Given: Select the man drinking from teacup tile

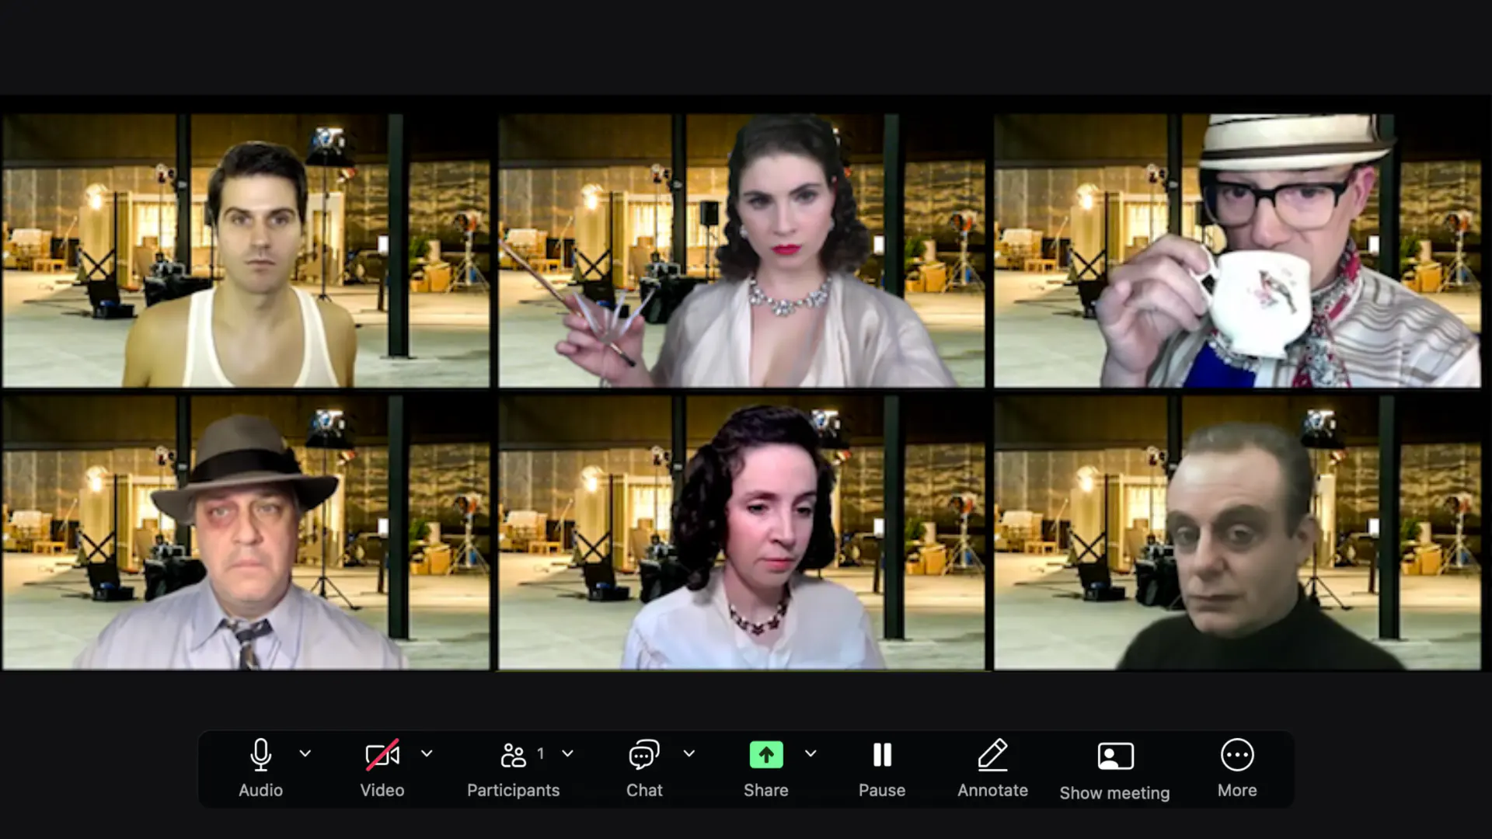Looking at the screenshot, I should pyautogui.click(x=1237, y=251).
